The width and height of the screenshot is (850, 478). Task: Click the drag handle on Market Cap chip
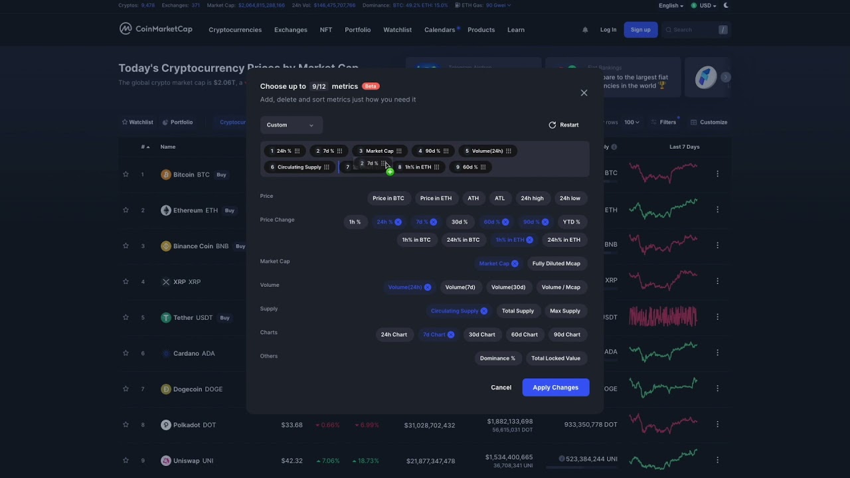(x=398, y=151)
